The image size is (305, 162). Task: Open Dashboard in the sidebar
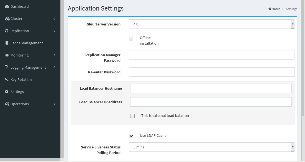point(30,6)
